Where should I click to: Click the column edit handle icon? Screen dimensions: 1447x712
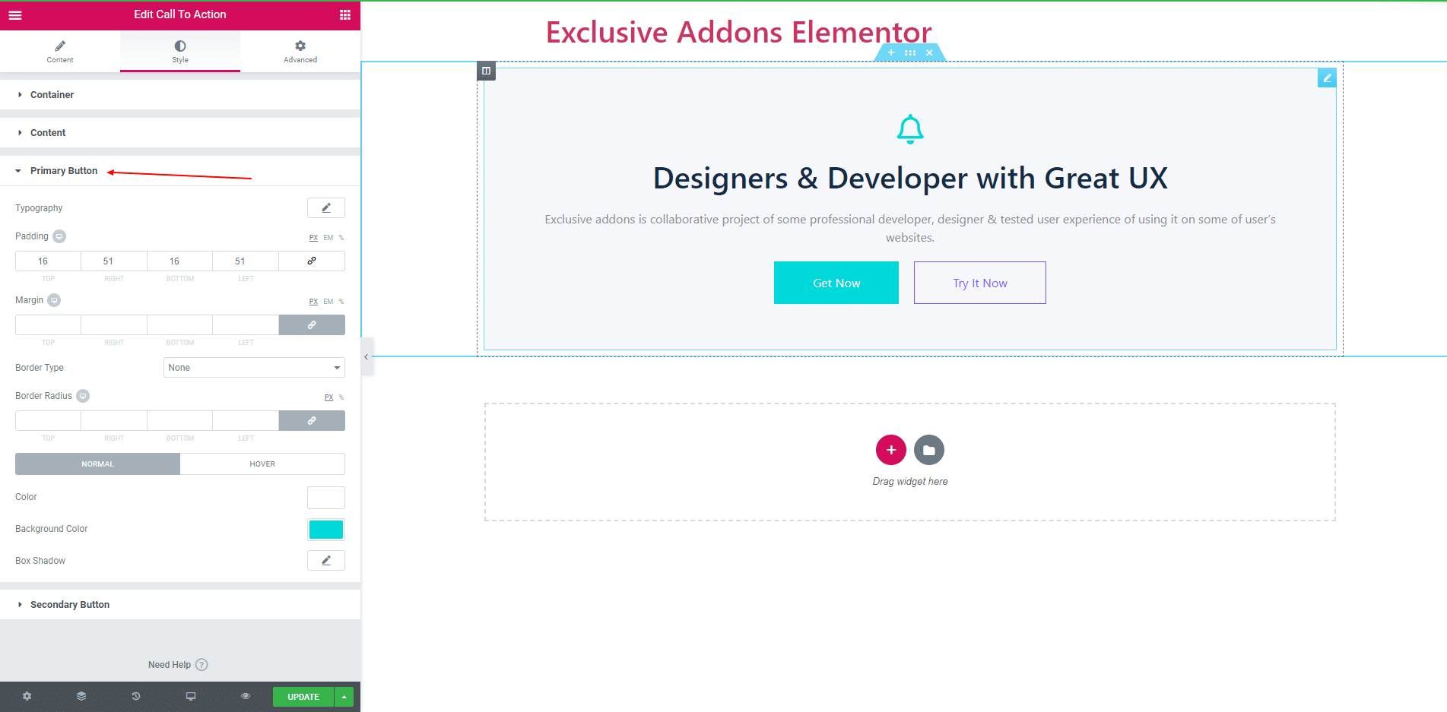pos(486,71)
